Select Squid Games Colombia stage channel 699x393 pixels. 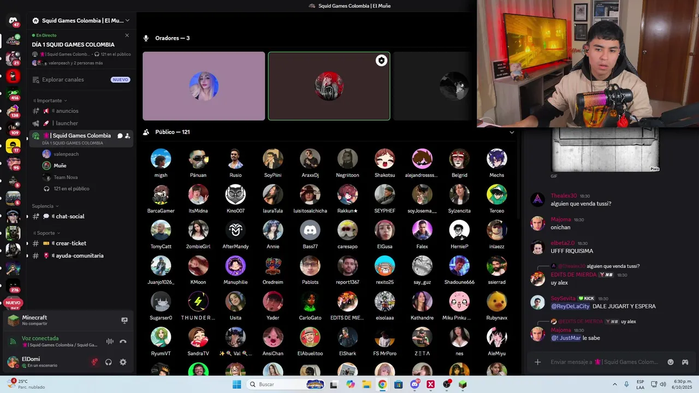[81, 139]
